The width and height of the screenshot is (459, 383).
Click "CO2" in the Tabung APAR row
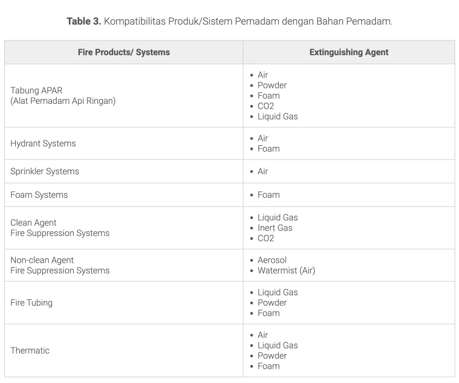point(266,106)
